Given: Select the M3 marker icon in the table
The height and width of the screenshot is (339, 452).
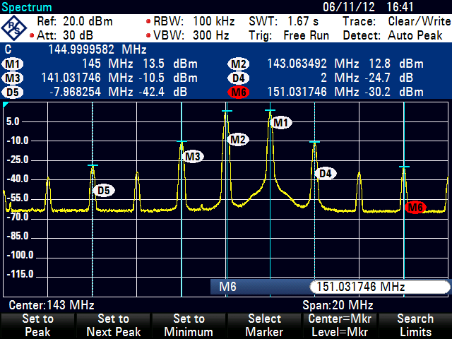Looking at the screenshot, I should [x=13, y=78].
